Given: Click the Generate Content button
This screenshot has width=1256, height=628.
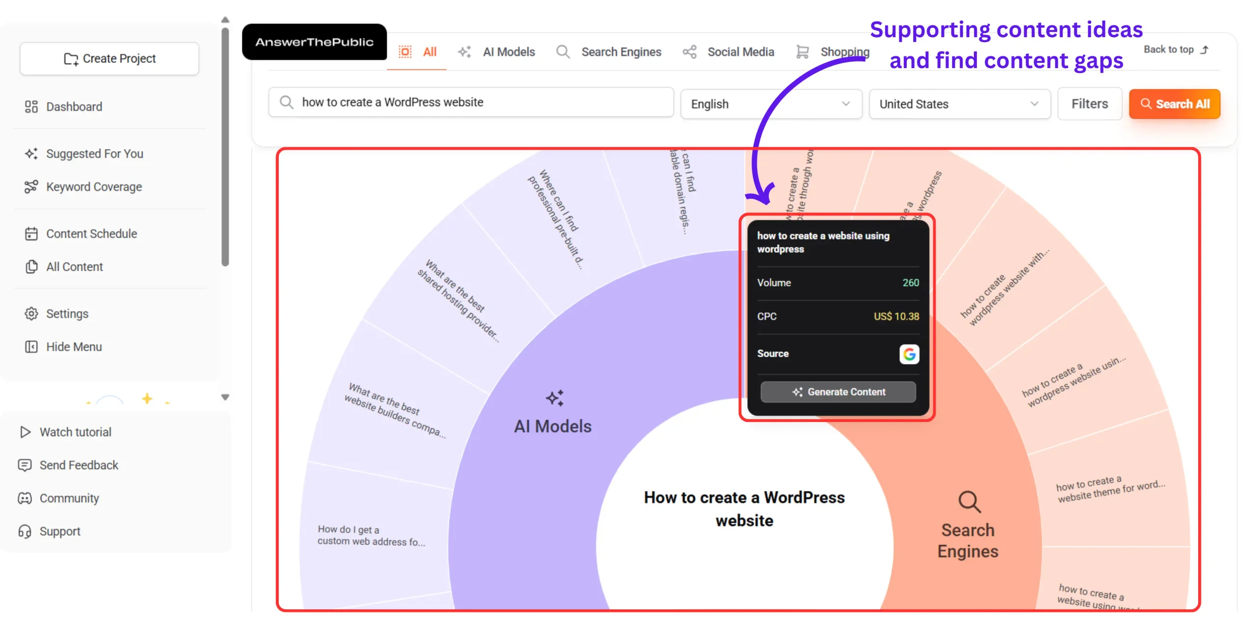Looking at the screenshot, I should pyautogui.click(x=838, y=392).
